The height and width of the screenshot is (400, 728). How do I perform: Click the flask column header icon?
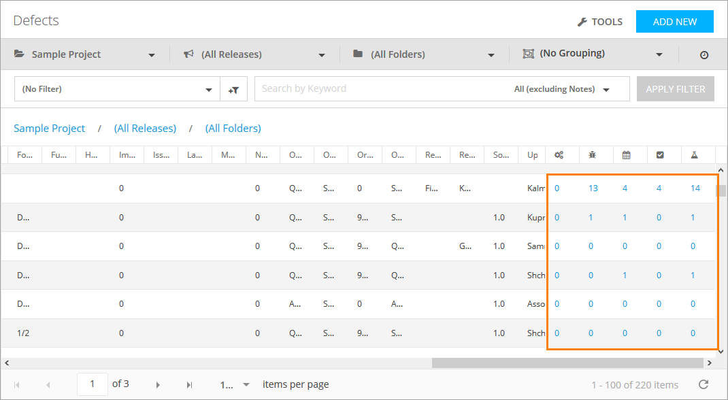coord(695,155)
